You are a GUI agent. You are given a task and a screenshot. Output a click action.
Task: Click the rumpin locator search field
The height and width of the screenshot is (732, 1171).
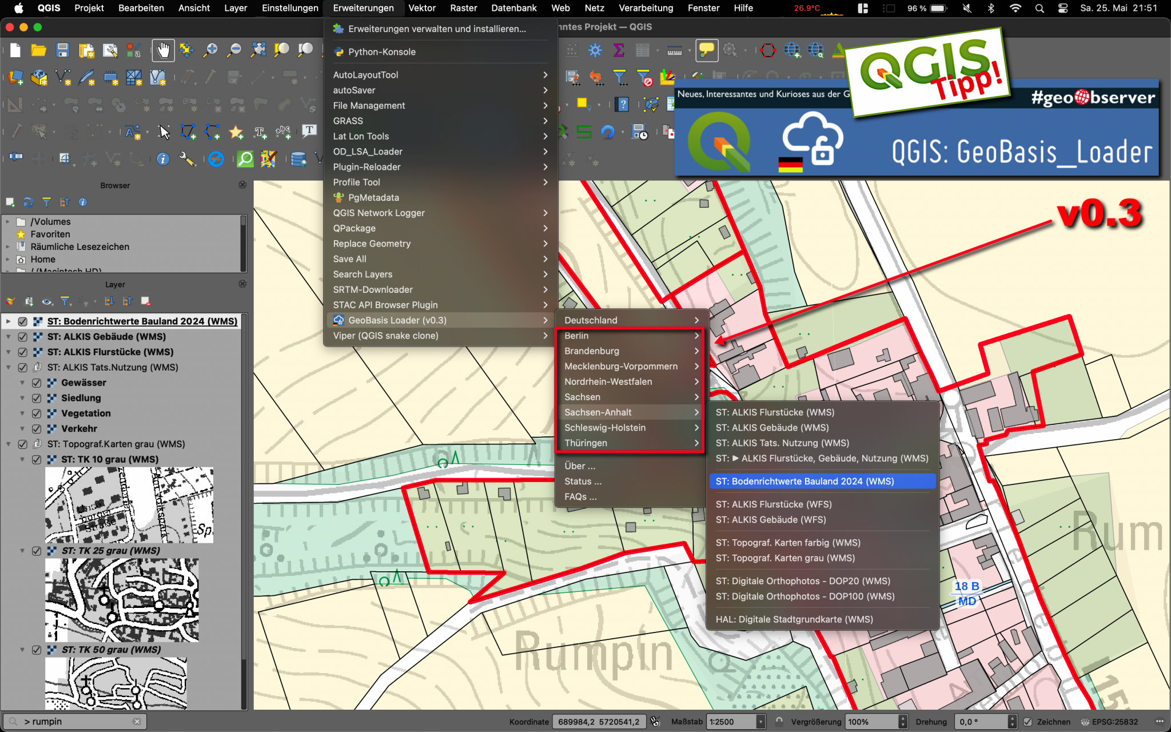74,721
